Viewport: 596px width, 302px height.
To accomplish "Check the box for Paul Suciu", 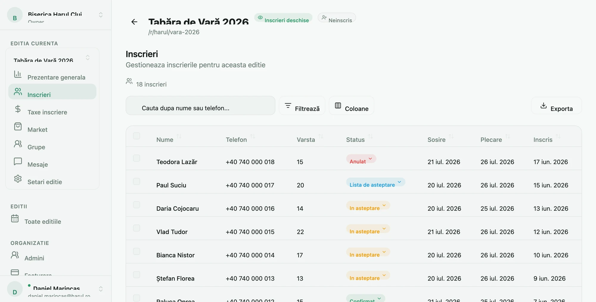I will (x=136, y=181).
